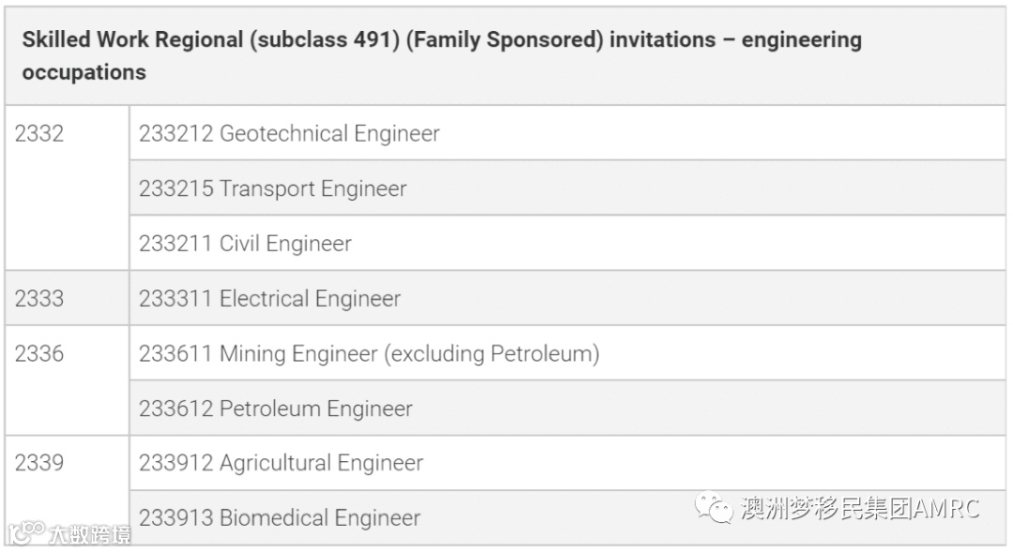The width and height of the screenshot is (1013, 553).
Task: Click the 233212 Geotechnical Engineer row
Action: coord(289,134)
